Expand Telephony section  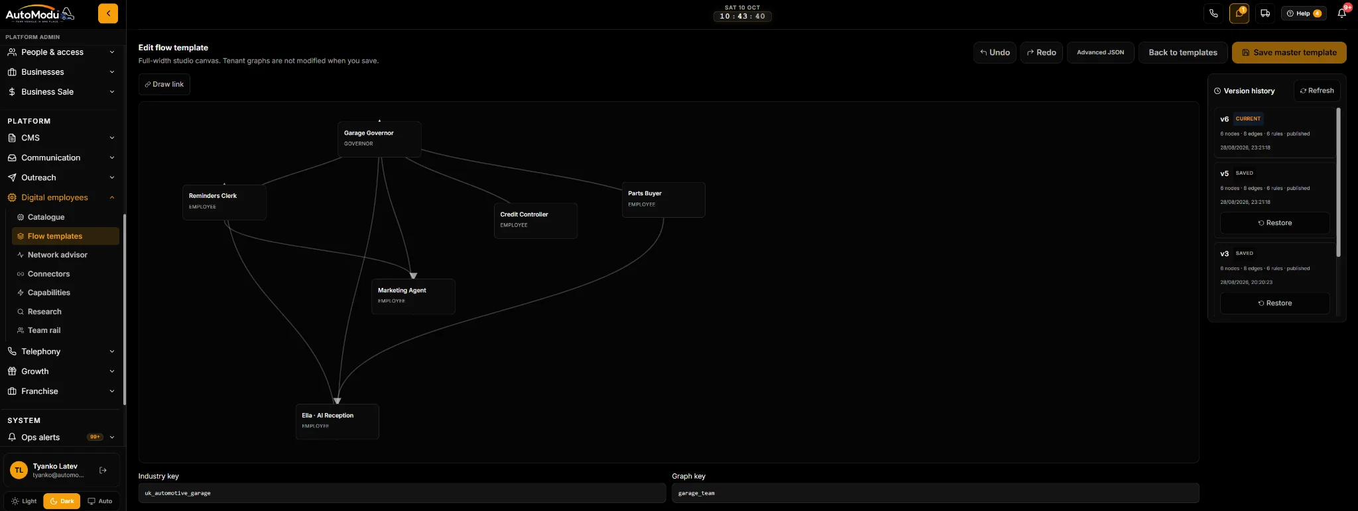click(x=61, y=351)
